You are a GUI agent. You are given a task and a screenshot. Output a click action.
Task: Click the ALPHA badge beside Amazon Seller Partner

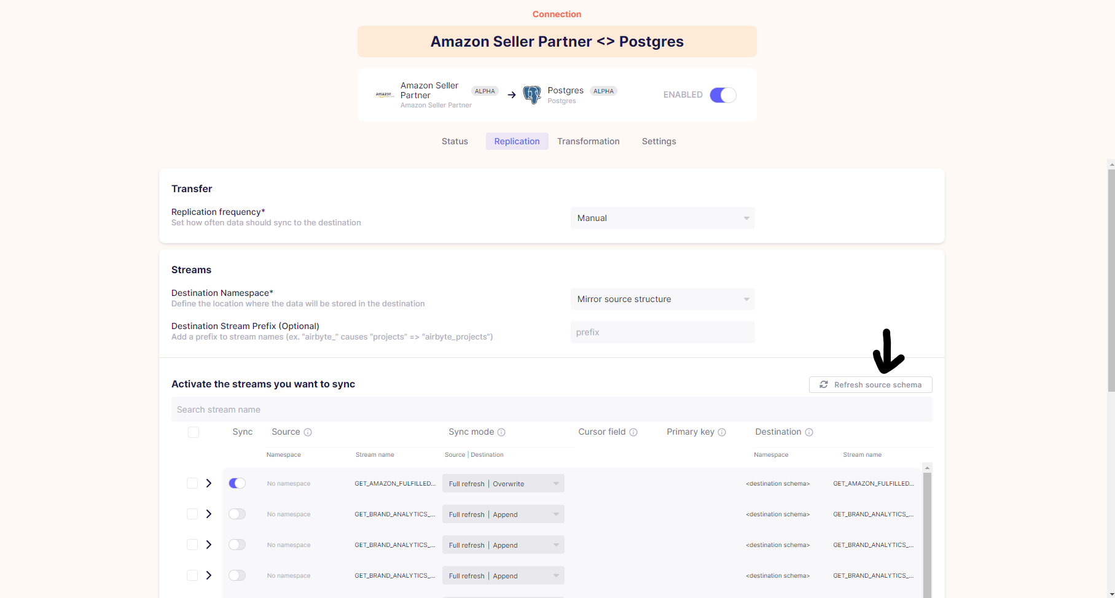pyautogui.click(x=485, y=91)
